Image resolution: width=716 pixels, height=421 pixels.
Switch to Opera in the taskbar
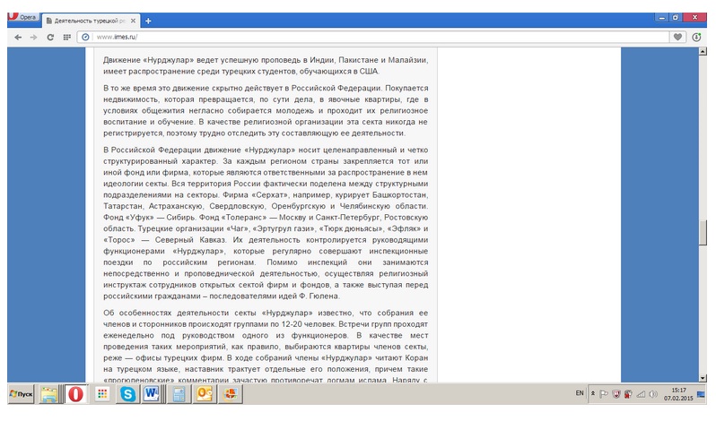coord(75,394)
